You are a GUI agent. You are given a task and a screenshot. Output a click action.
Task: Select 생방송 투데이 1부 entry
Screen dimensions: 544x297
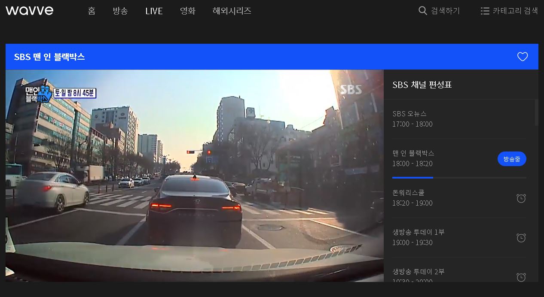(x=459, y=237)
